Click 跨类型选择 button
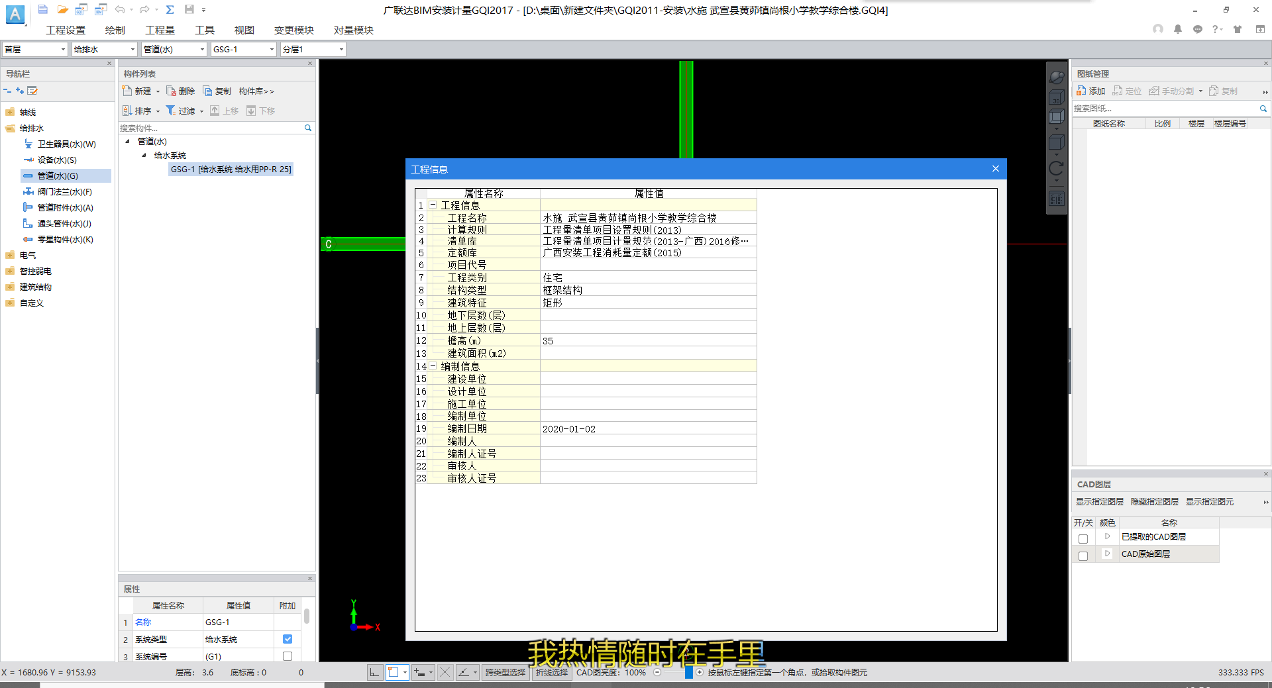The width and height of the screenshot is (1272, 688). pos(505,673)
